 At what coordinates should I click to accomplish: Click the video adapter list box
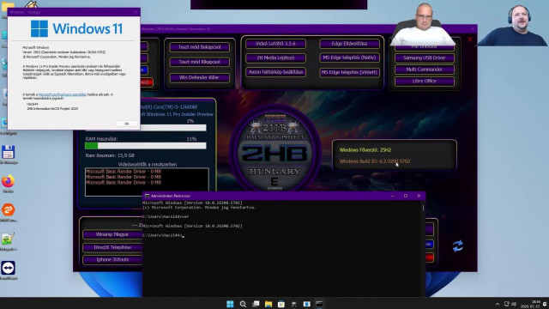pos(147,182)
